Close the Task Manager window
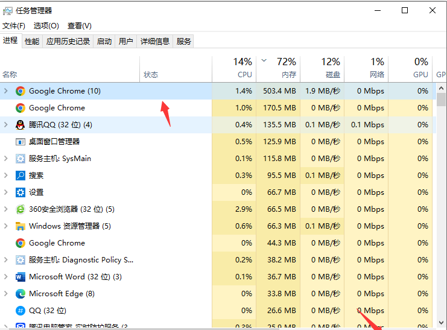The width and height of the screenshot is (447, 330). pyautogui.click(x=433, y=10)
